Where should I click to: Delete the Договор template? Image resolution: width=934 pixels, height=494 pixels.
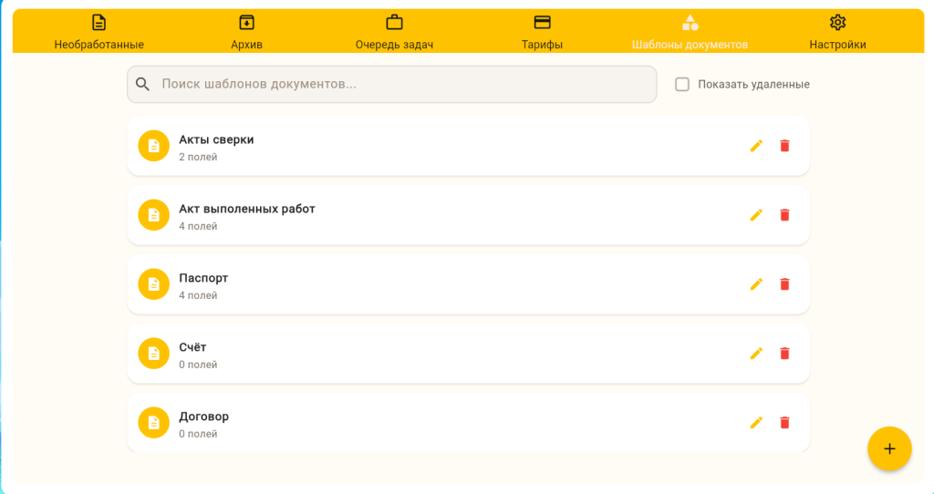[784, 423]
